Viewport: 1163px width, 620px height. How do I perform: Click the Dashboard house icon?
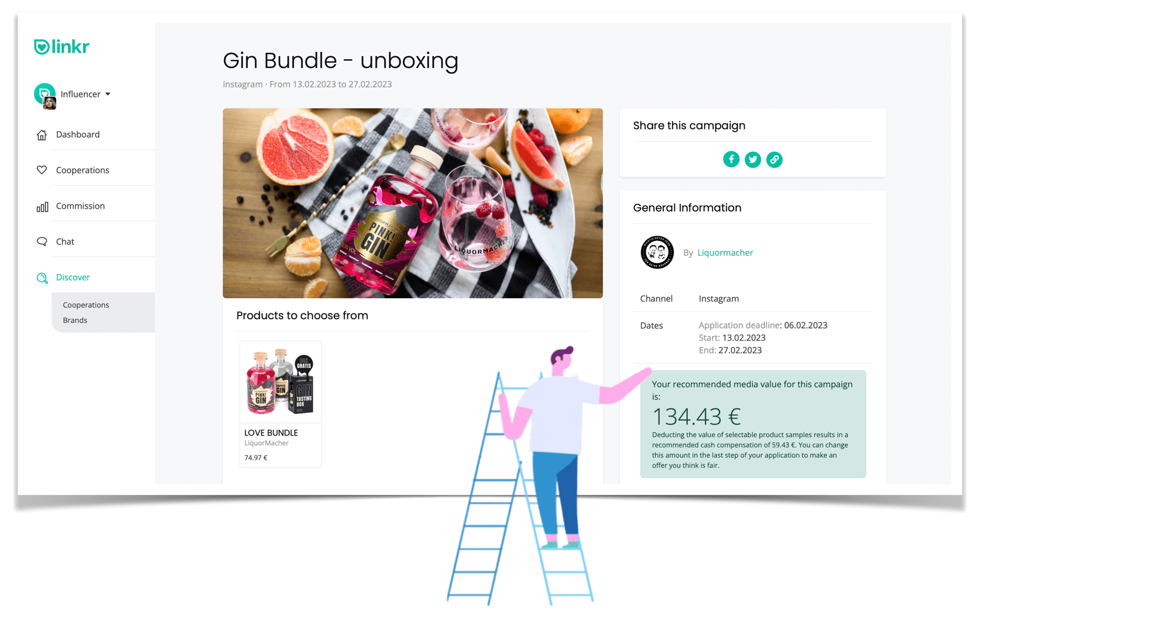42,135
